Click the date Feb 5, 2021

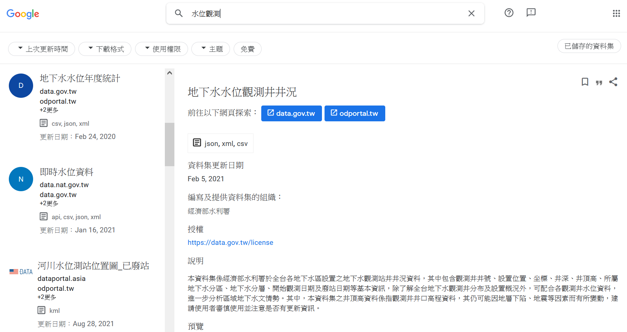coord(206,179)
